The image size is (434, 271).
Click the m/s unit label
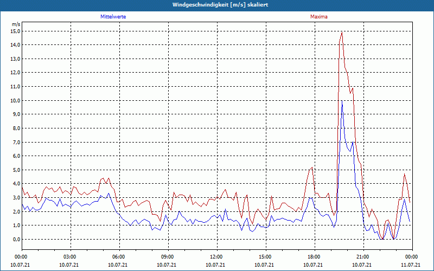pyautogui.click(x=16, y=24)
